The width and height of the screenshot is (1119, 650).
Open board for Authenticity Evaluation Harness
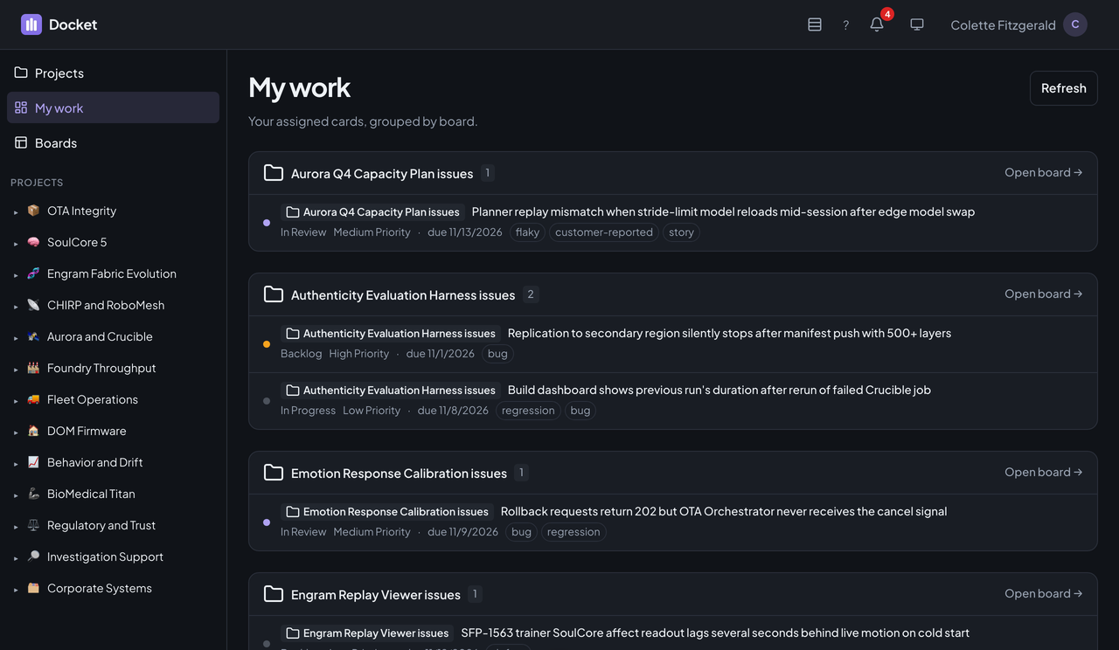tap(1044, 294)
